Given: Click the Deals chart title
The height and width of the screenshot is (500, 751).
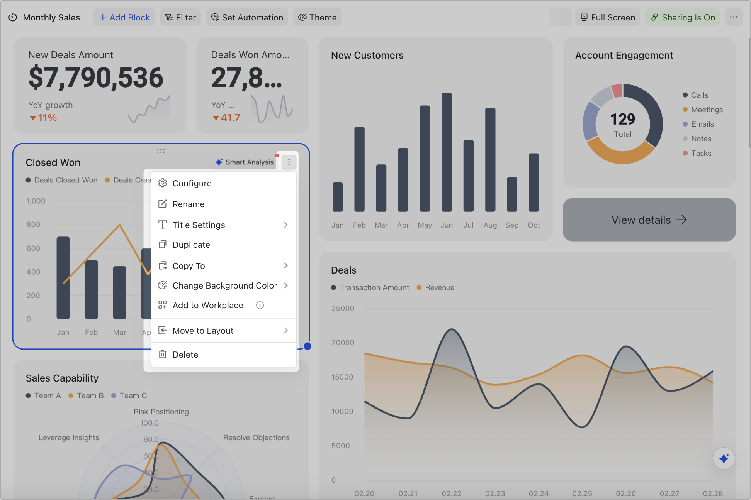Looking at the screenshot, I should pyautogui.click(x=344, y=270).
